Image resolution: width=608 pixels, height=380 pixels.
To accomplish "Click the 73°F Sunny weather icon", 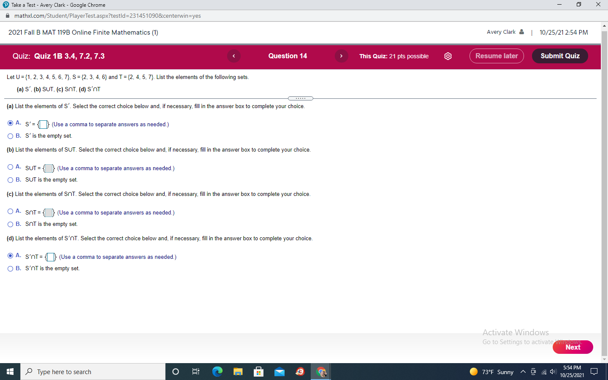I will coord(473,372).
